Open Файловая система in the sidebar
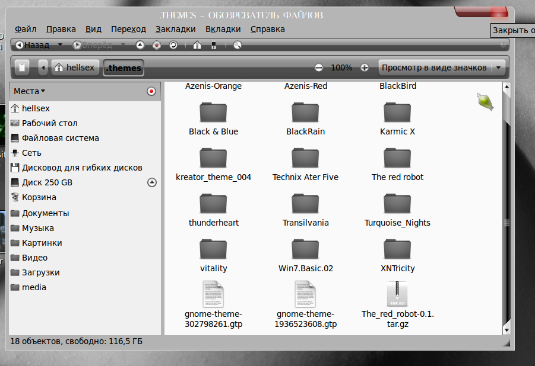535x366 pixels. (x=85, y=138)
